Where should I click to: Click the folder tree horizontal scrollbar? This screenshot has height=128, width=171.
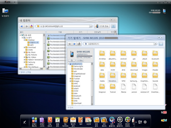tap(31, 69)
